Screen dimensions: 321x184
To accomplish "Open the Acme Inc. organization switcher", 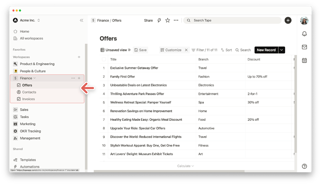I will tap(27, 20).
